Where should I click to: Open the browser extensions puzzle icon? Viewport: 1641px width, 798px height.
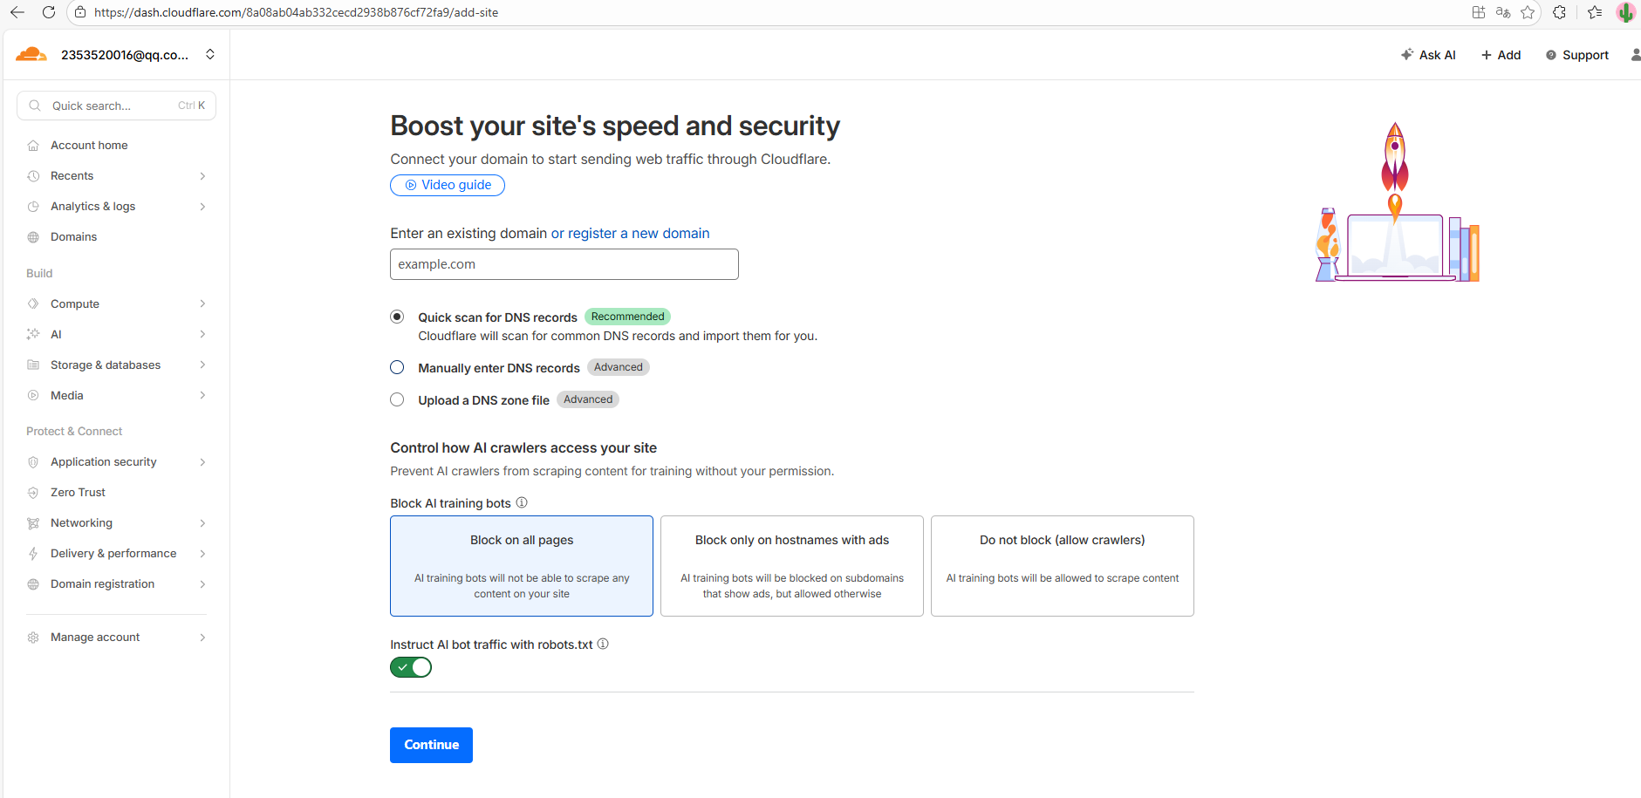[1559, 12]
